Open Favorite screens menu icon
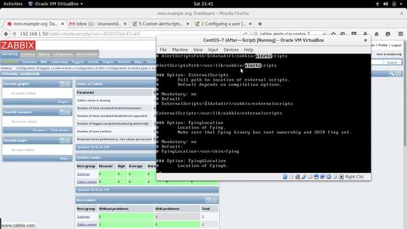Image resolution: width=407 pixels, height=229 pixels. click(x=62, y=112)
